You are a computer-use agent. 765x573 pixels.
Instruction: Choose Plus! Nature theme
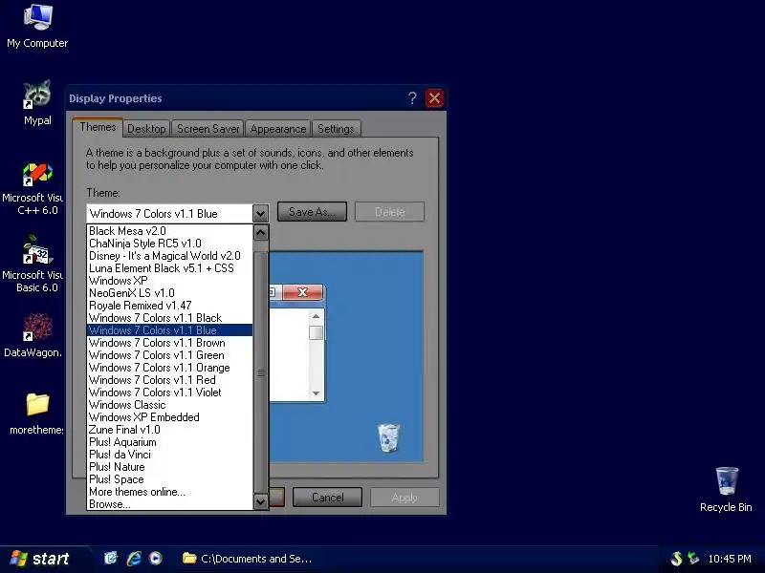click(x=169, y=467)
